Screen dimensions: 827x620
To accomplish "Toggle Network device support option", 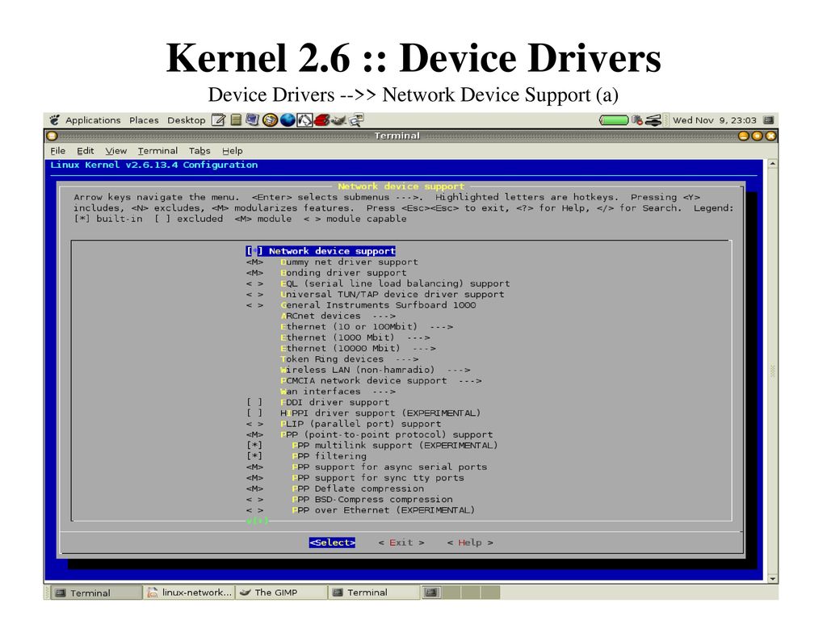I will tap(321, 251).
